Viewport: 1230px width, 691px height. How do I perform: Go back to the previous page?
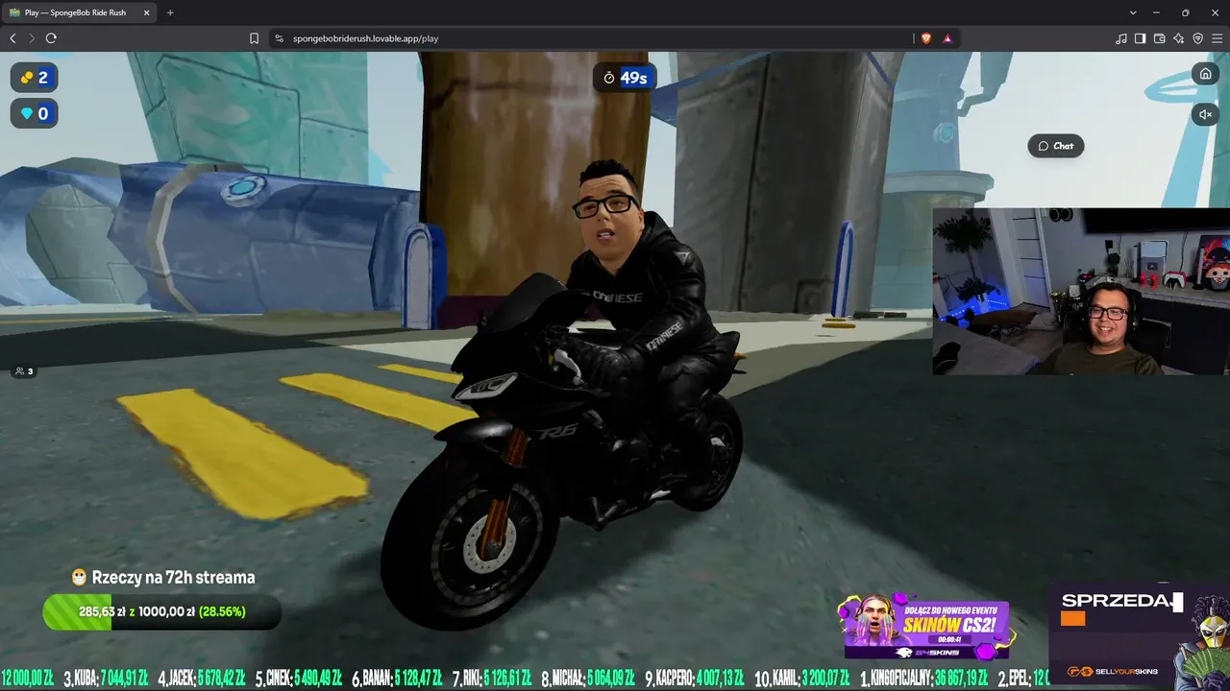12,38
